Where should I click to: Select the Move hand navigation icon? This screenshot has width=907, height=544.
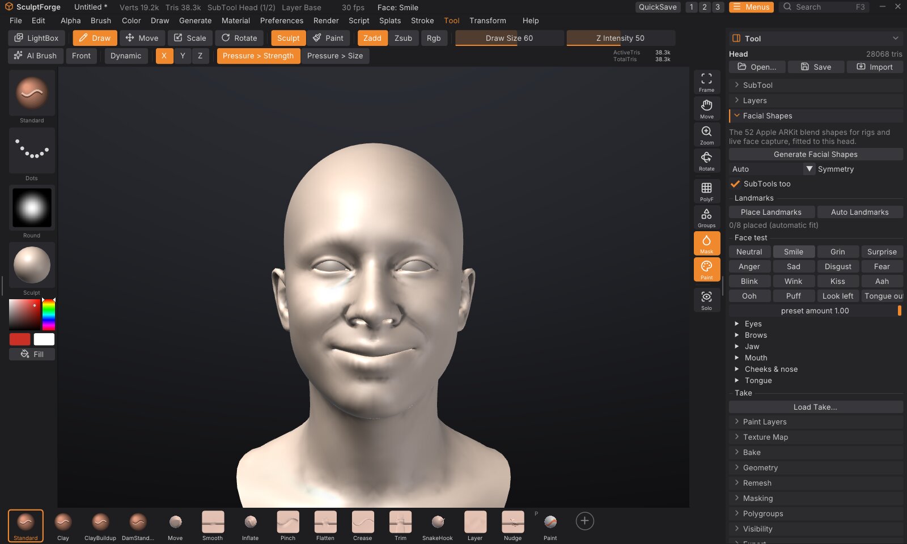coord(706,109)
